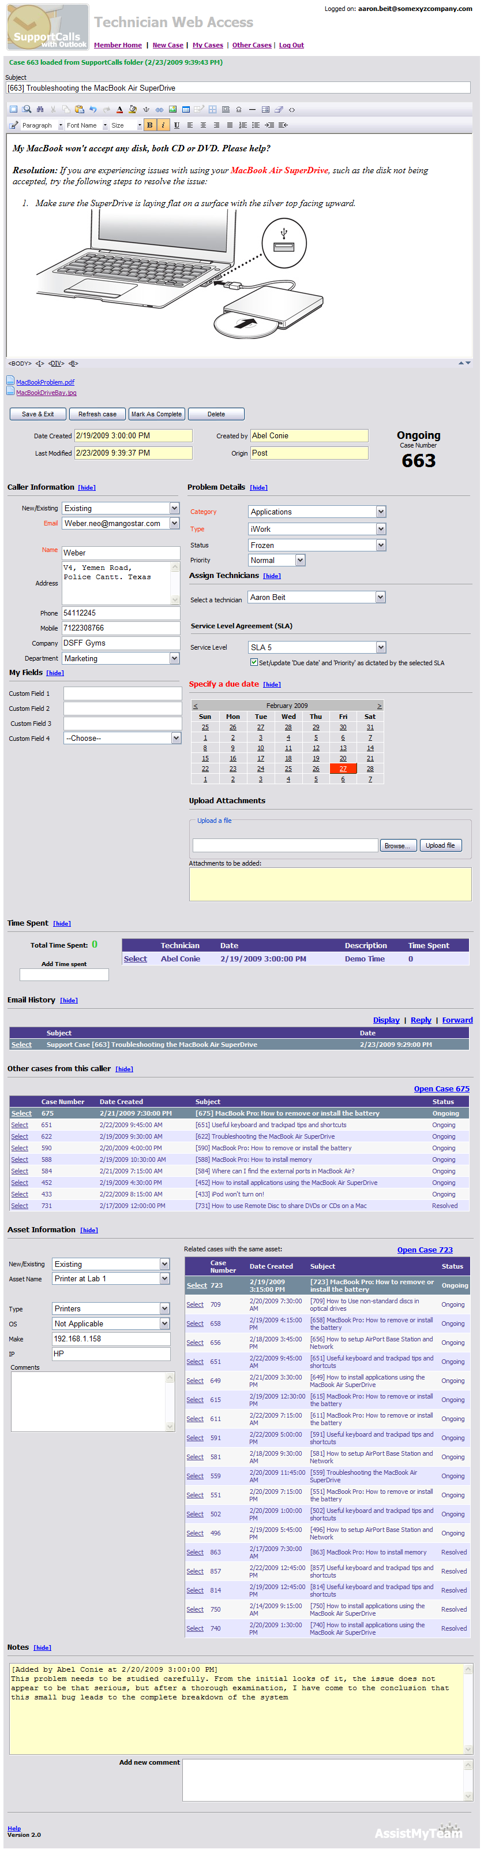Image resolution: width=484 pixels, height=1853 pixels.
Task: Click the Upload file button
Action: (x=440, y=845)
